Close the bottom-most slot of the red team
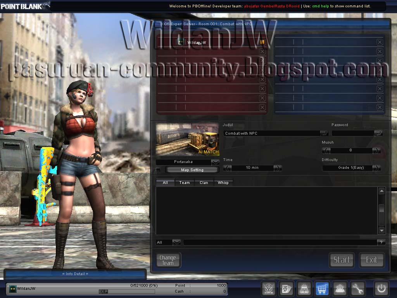The height and width of the screenshot is (298, 397). 262,107
